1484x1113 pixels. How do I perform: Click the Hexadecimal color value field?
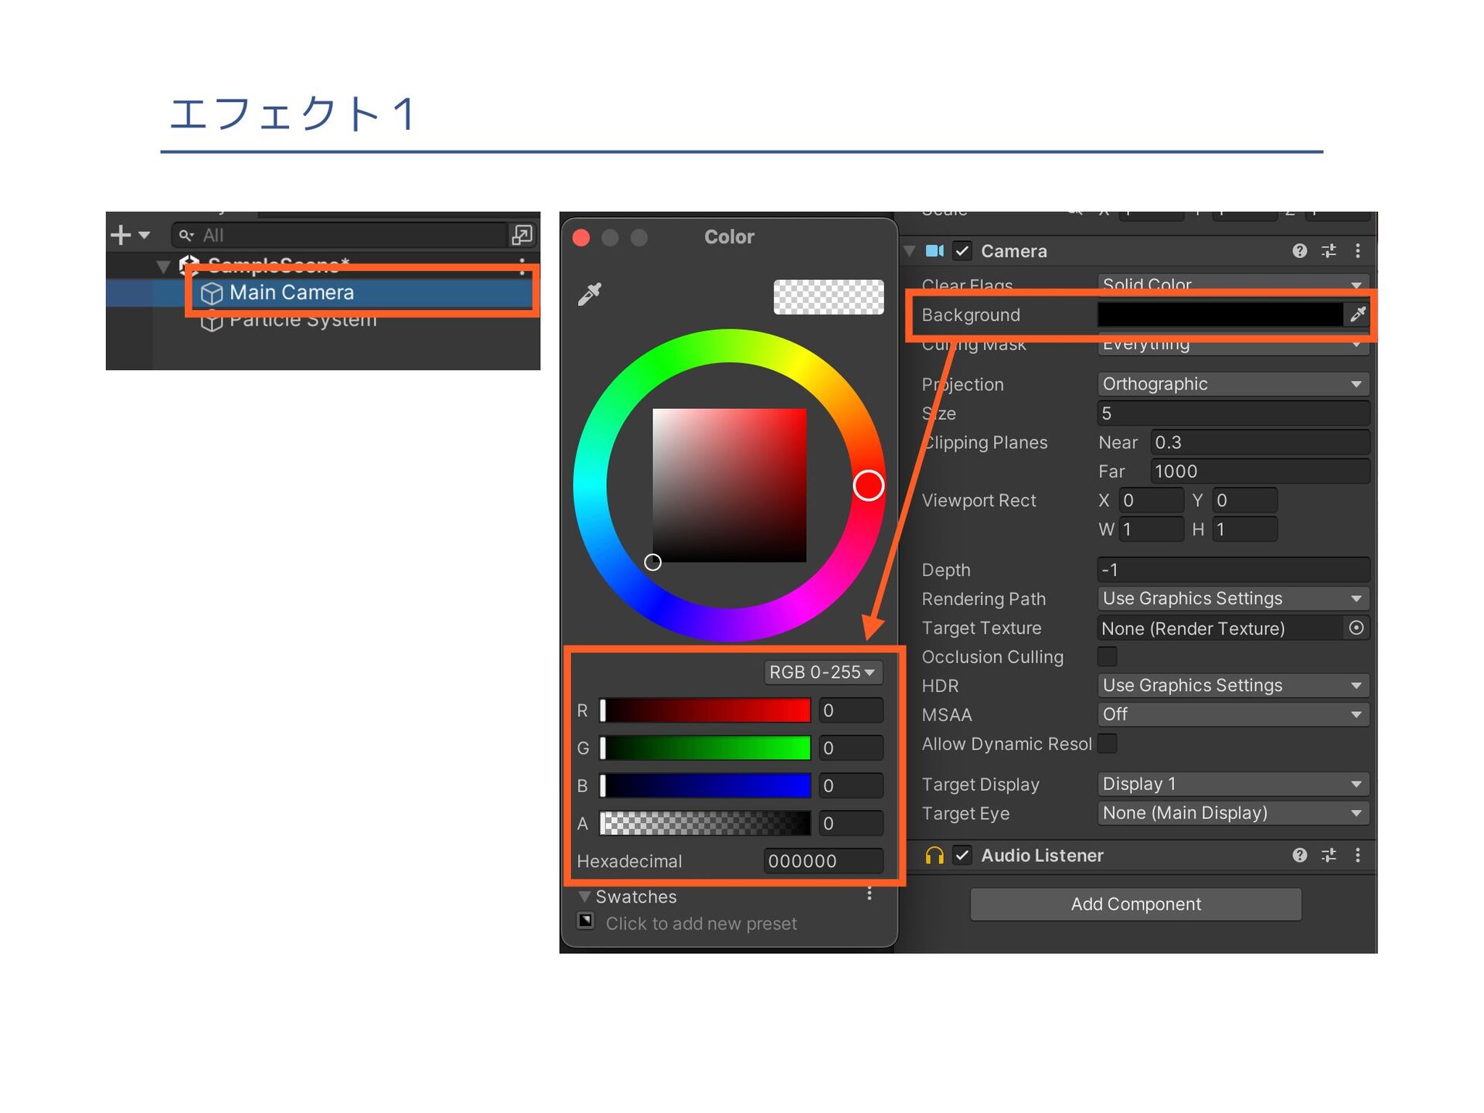point(822,861)
